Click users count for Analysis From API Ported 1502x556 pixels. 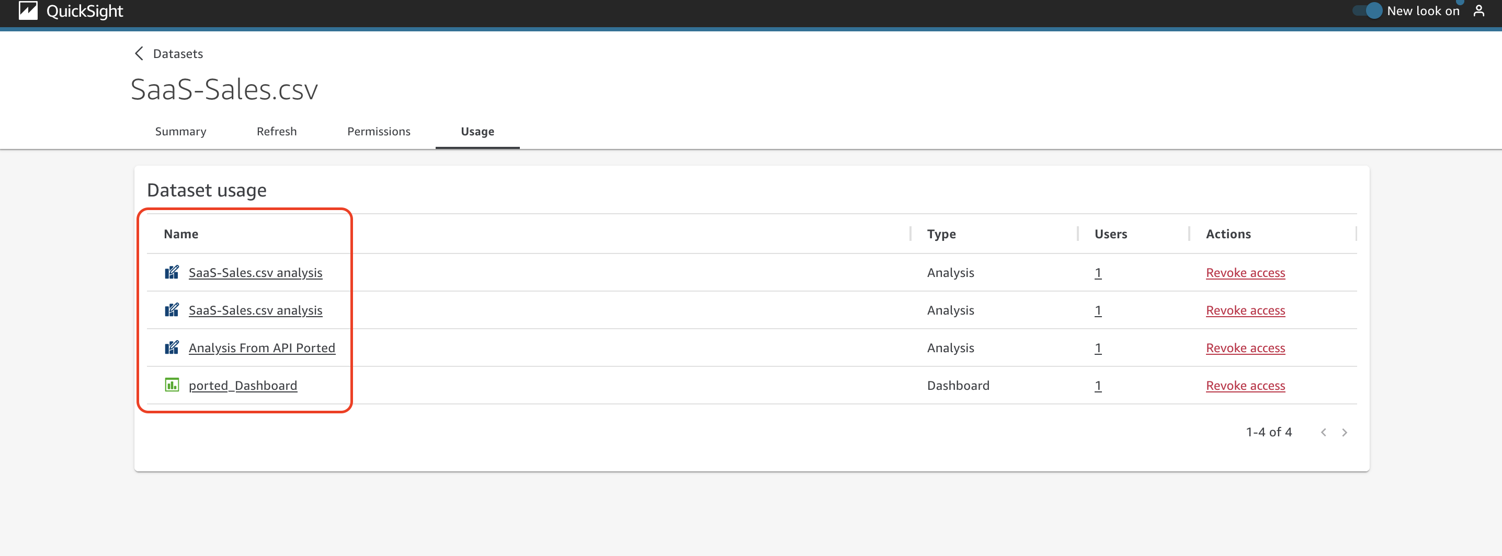(x=1097, y=348)
